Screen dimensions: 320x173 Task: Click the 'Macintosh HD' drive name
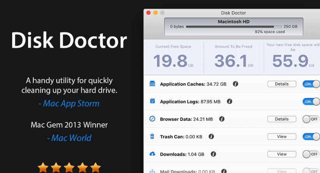(234, 22)
